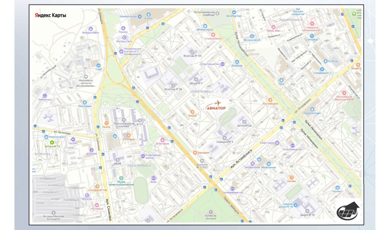The height and width of the screenshot is (230, 390).
Task: Click the Евроопт Hyper shopping cart icon
Action: [x=140, y=17]
